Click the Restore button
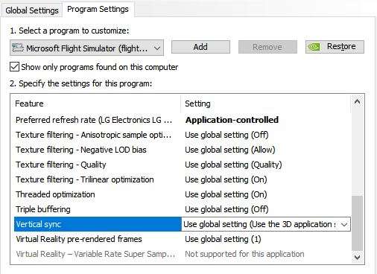 [x=335, y=47]
